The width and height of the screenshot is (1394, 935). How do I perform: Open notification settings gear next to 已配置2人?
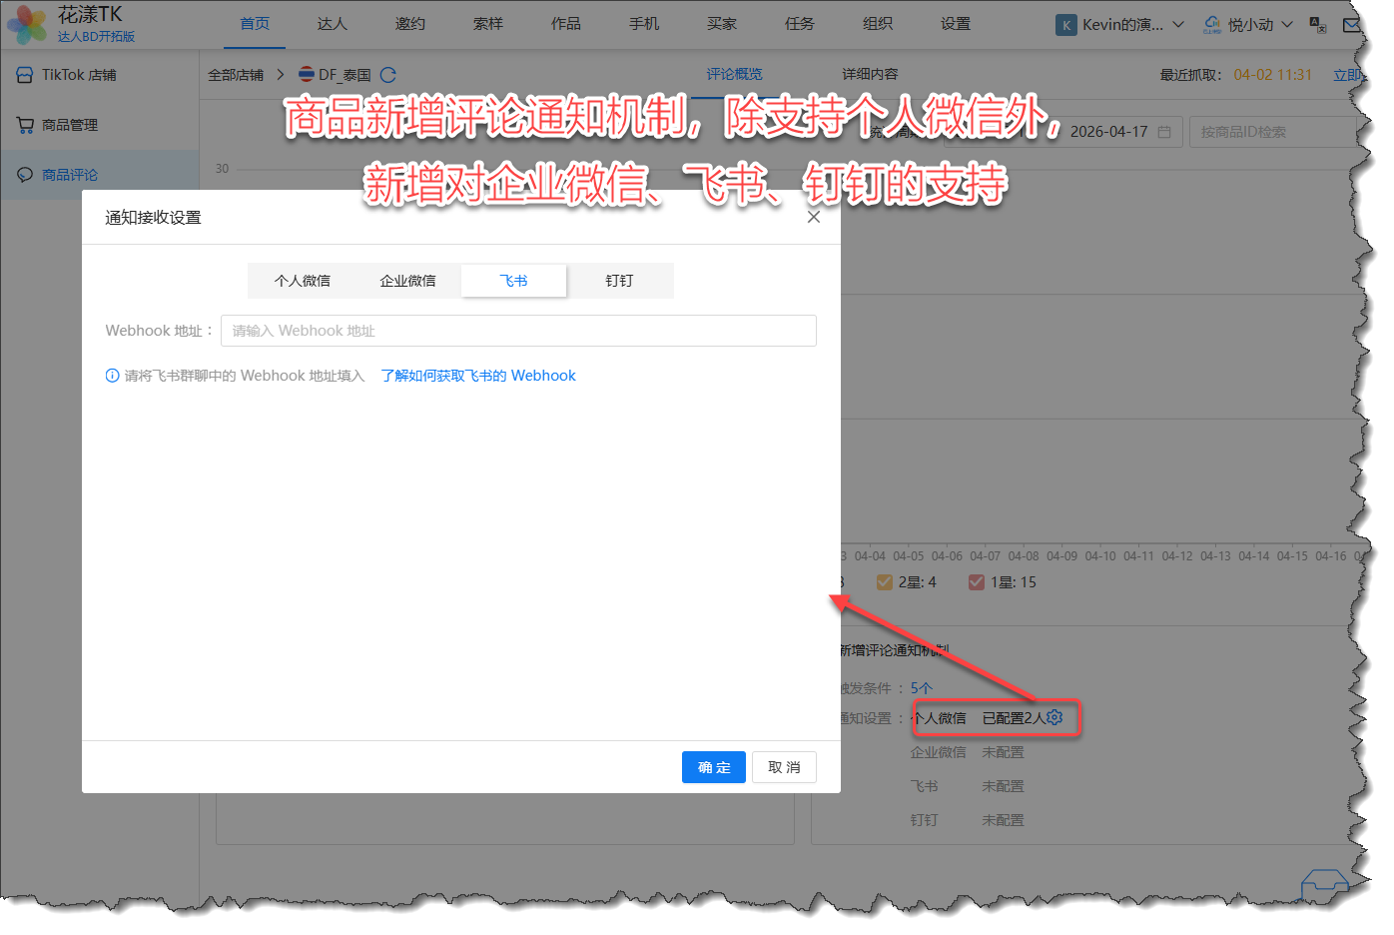tap(1054, 717)
